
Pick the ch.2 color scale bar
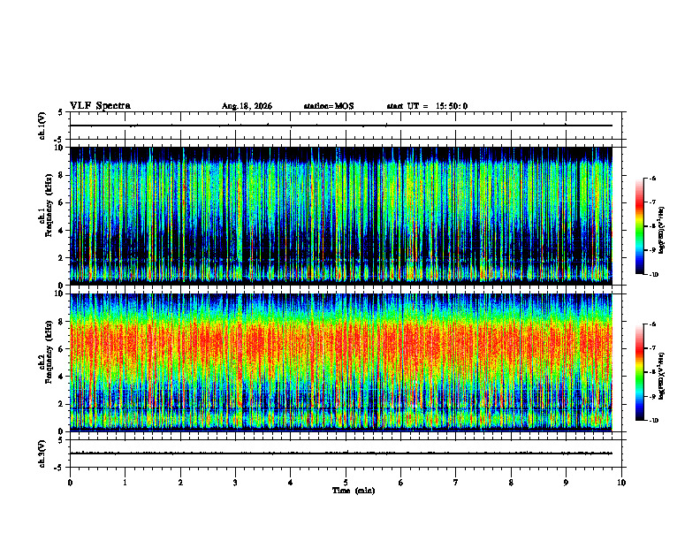point(639,372)
